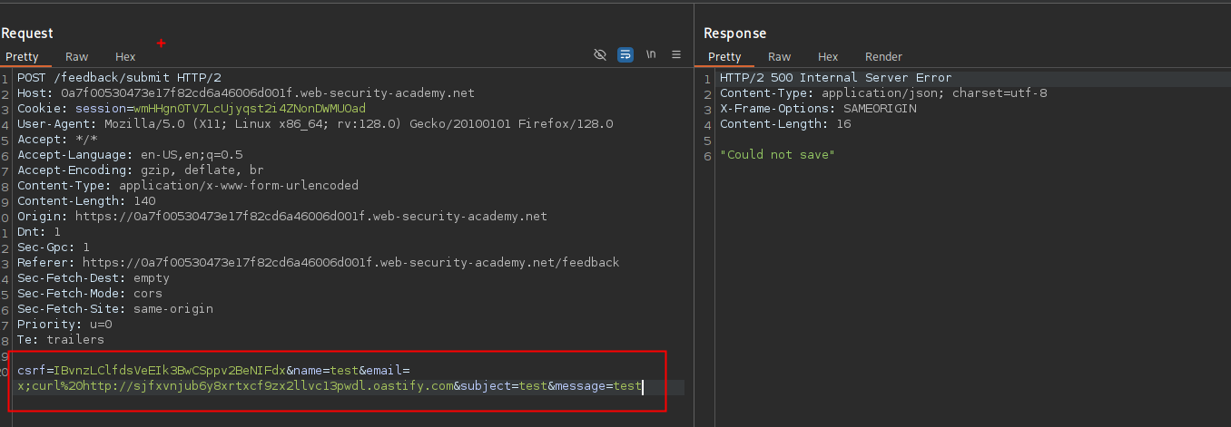The height and width of the screenshot is (427, 1231).
Task: Select the Pretty tab in Response
Action: pos(724,57)
